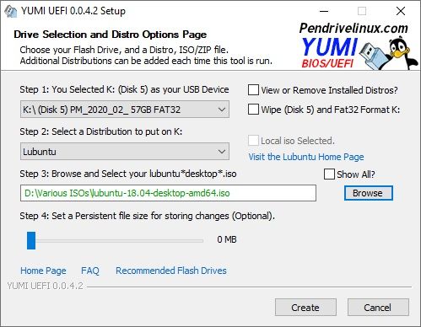
Task: Open the Lubuntu distribution dropdown
Action: pos(125,152)
